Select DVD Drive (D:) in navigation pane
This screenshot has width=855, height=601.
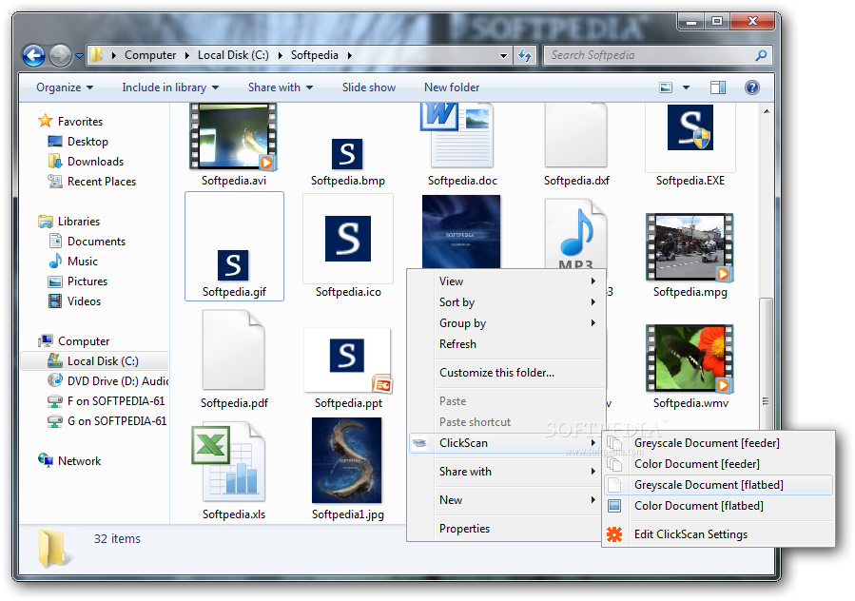(x=107, y=380)
